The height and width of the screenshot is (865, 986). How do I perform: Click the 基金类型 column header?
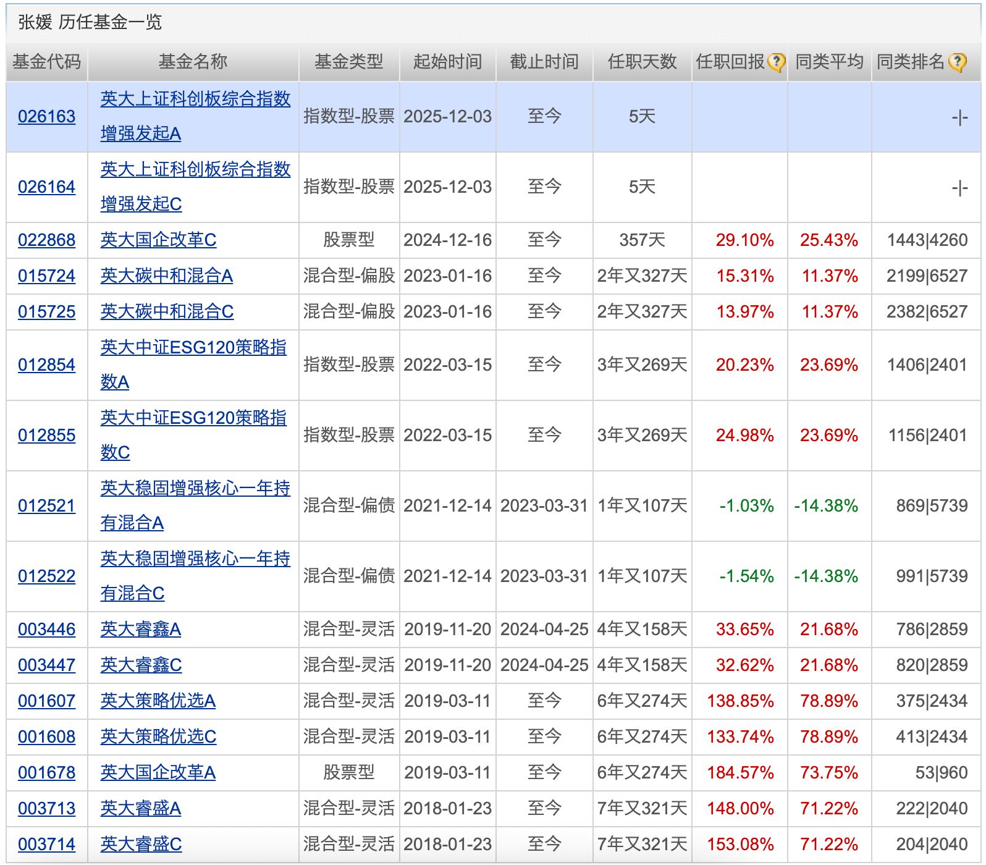[x=349, y=62]
